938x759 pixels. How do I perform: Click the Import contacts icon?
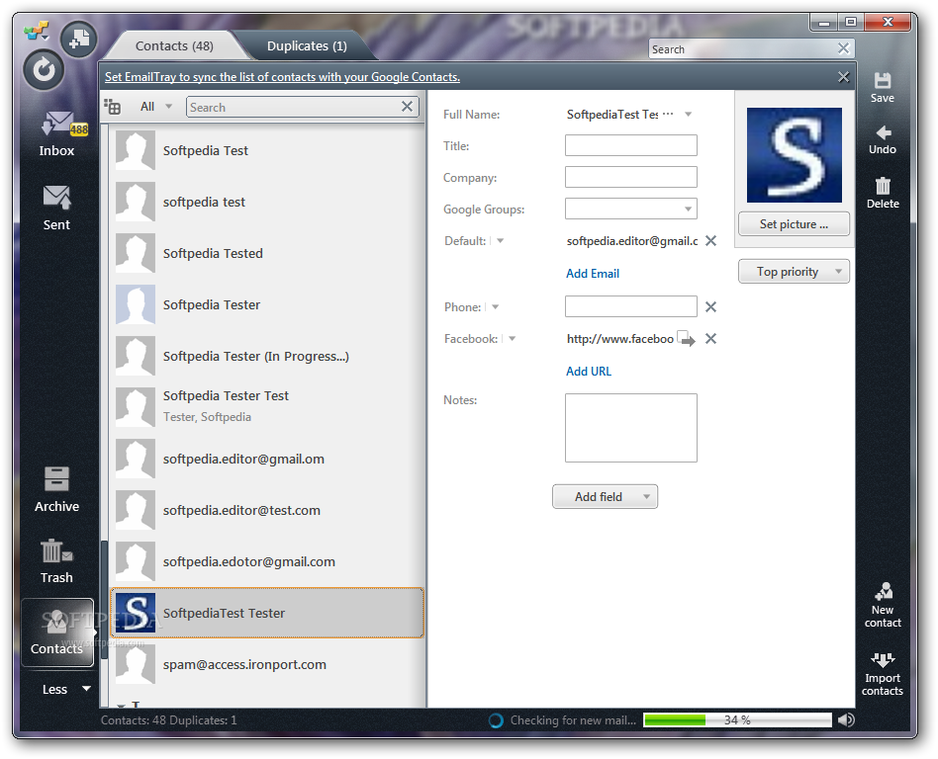(x=883, y=674)
